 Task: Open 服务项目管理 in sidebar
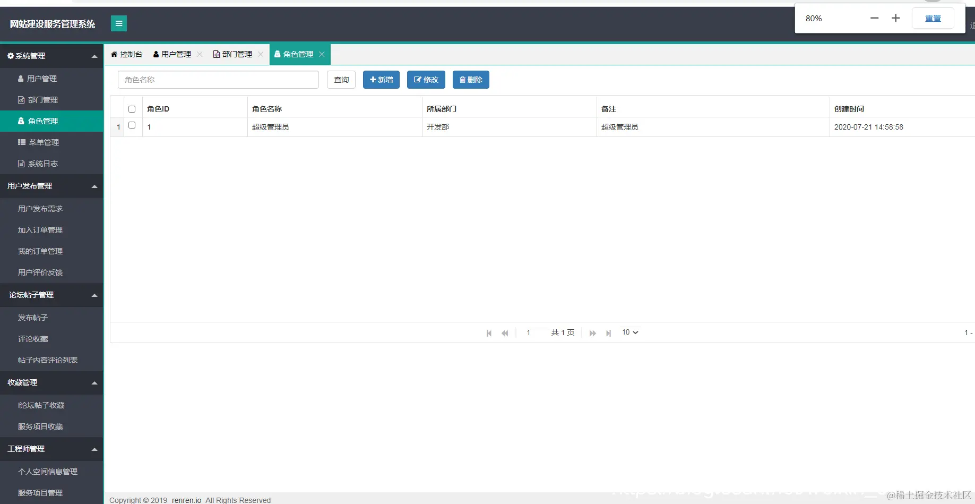click(51, 493)
